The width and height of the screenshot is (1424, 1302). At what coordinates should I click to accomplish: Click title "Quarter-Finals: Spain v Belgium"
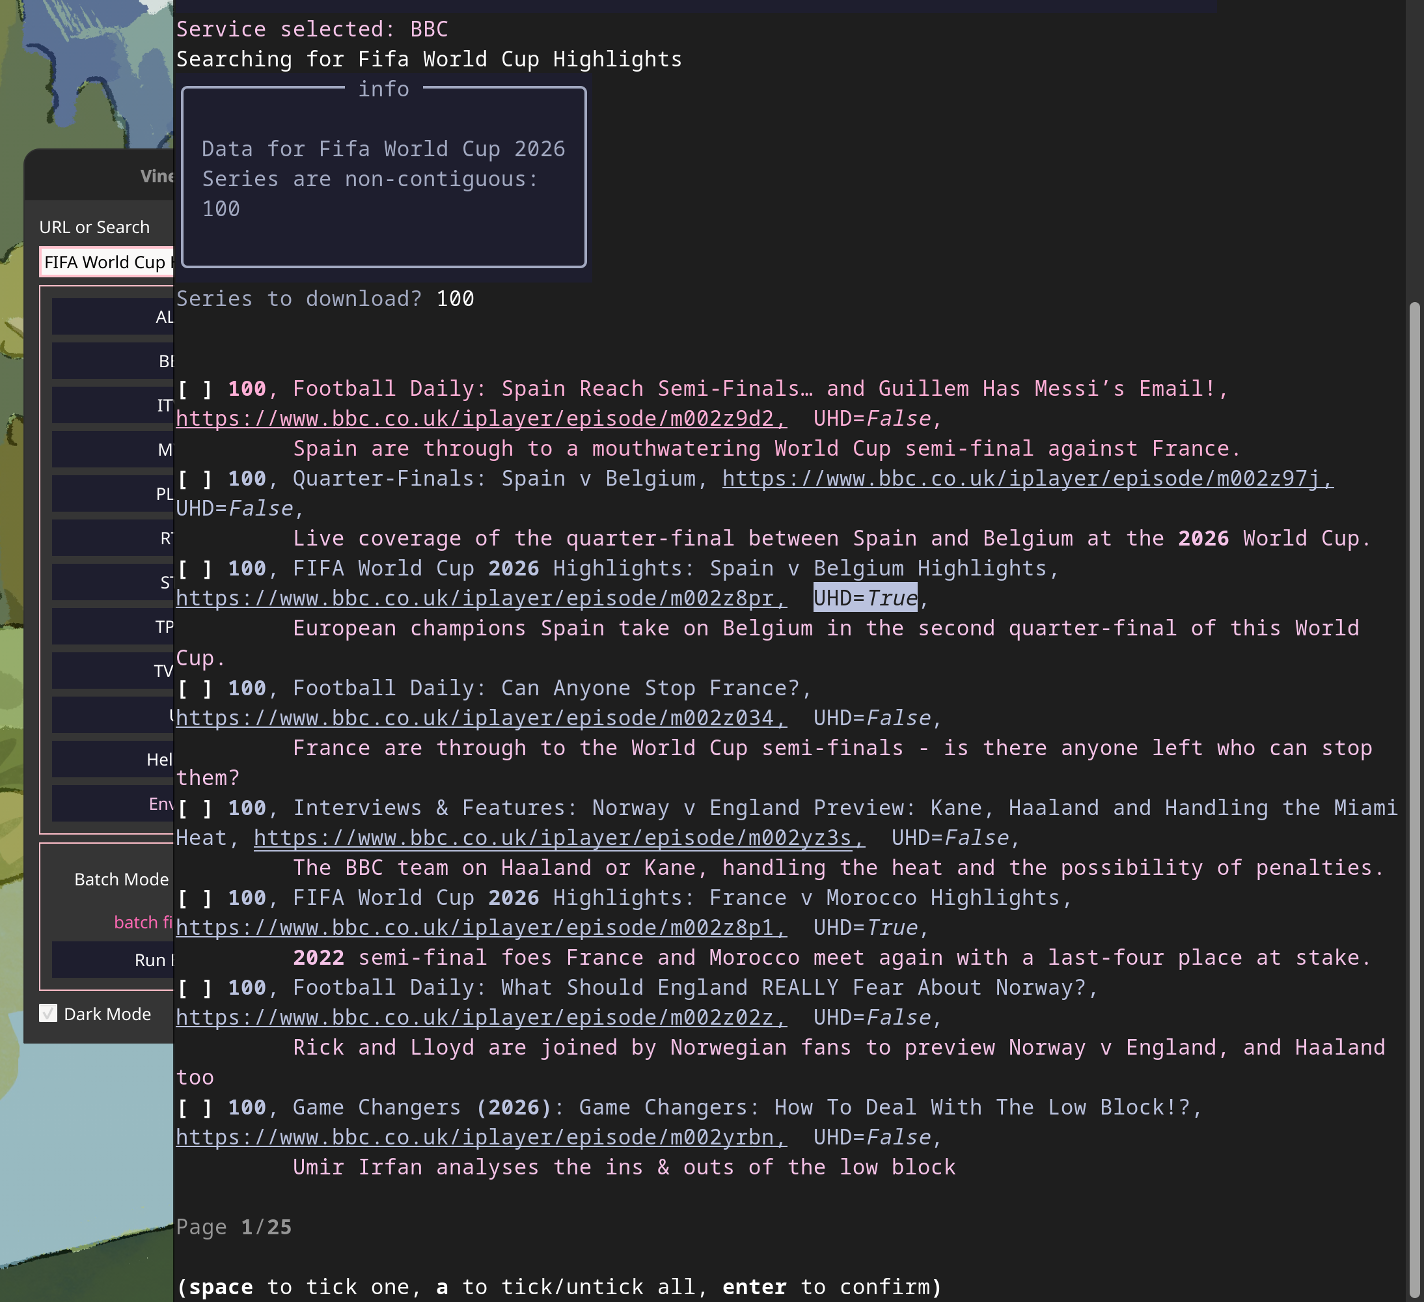click(x=495, y=478)
